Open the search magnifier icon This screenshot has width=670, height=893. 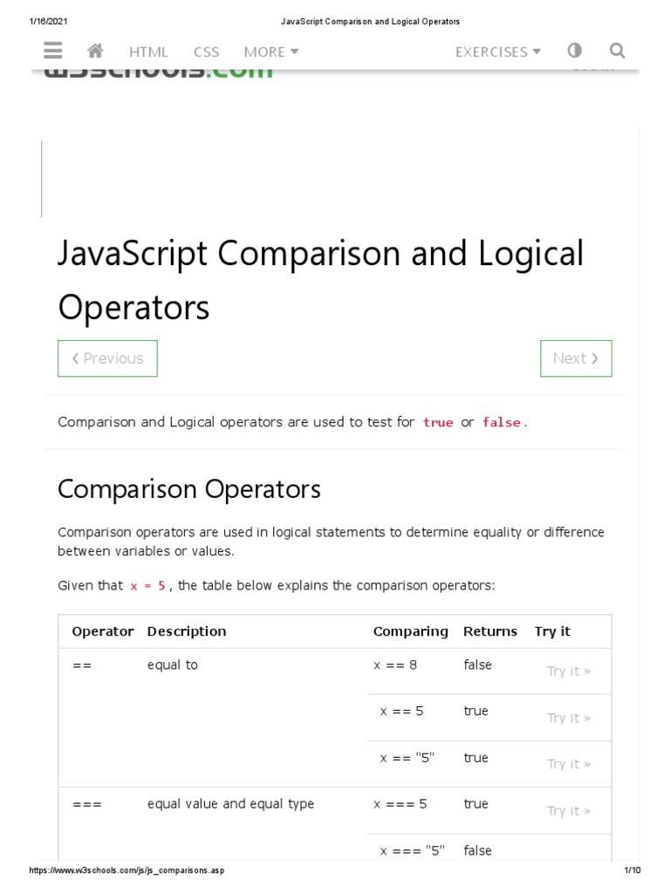coord(618,51)
